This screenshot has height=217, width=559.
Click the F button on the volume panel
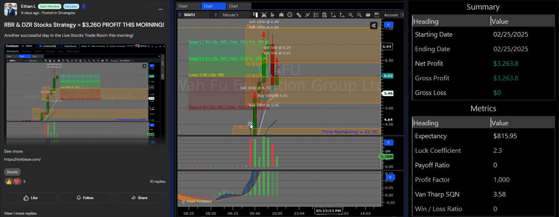[389, 143]
